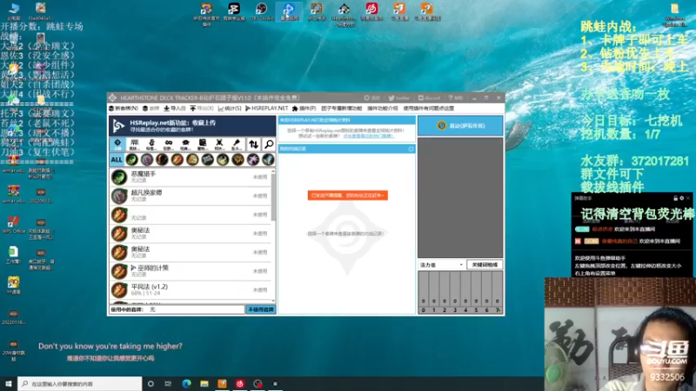
Task: Open help in title bar
Action: click(x=455, y=98)
